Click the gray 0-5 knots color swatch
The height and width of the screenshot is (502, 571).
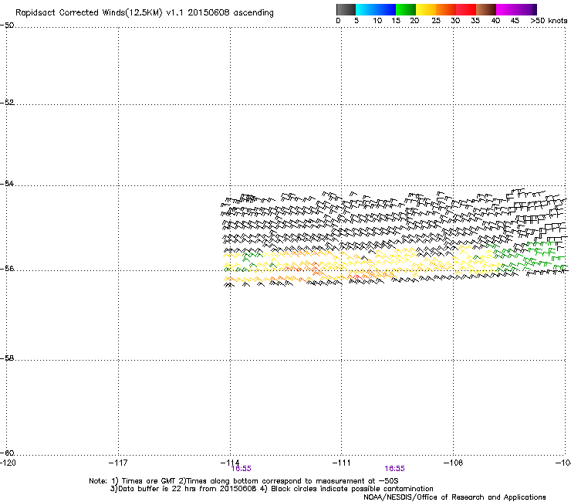(346, 9)
